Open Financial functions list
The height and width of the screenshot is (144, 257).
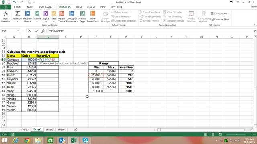click(x=37, y=17)
